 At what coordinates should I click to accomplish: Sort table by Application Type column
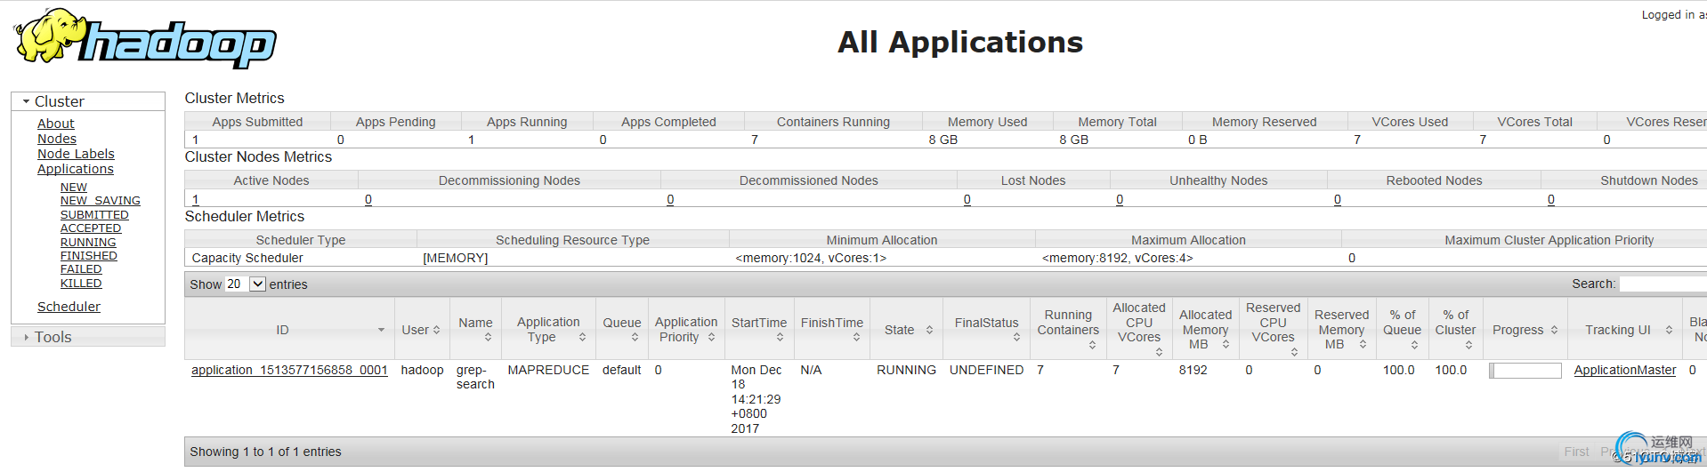pos(548,330)
